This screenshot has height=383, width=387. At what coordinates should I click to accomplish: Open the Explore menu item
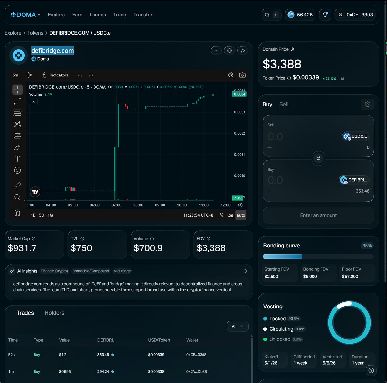point(56,15)
